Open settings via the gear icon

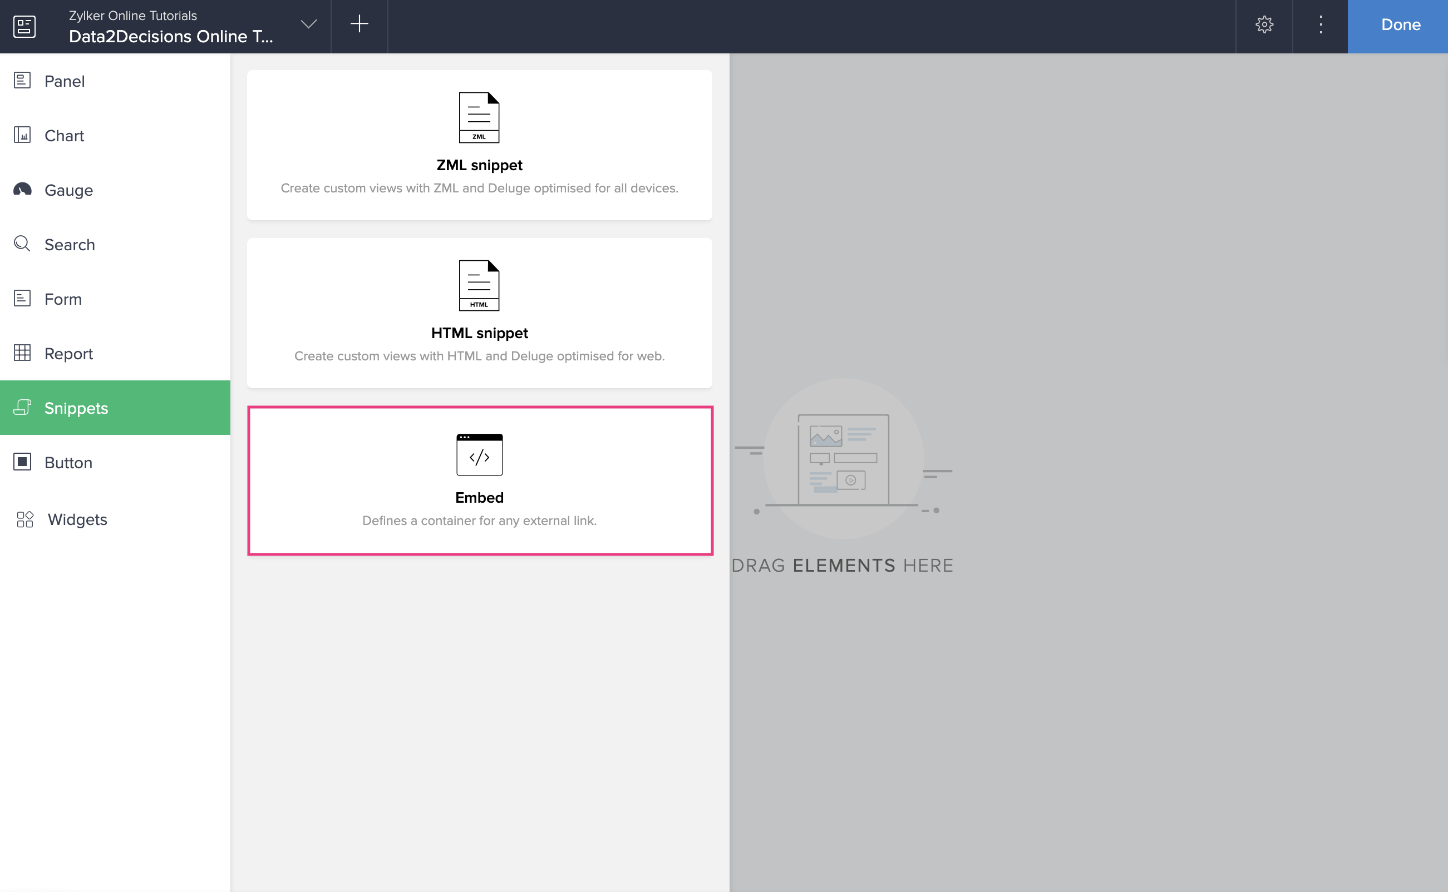pyautogui.click(x=1264, y=25)
